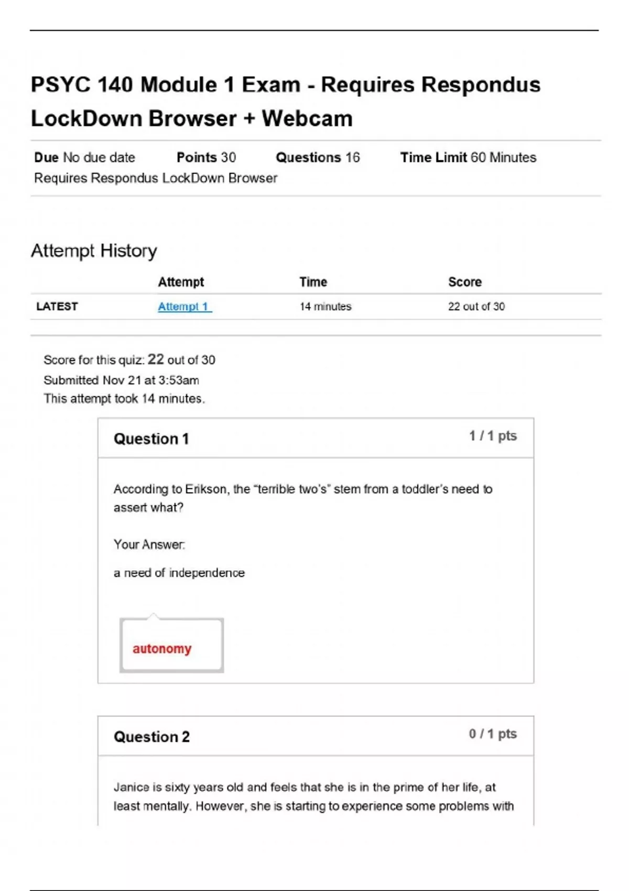Viewport: 629px width, 891px height.
Task: Click the 14 minutes time cell
Action: tap(325, 307)
